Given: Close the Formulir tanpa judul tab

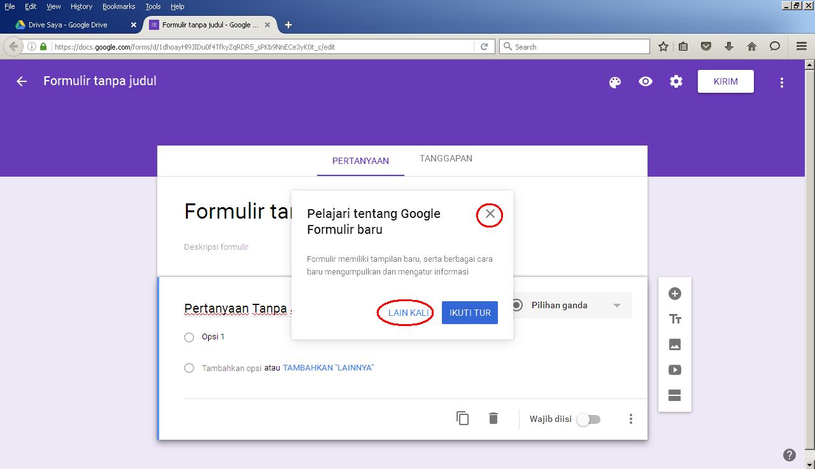Looking at the screenshot, I should [x=267, y=25].
